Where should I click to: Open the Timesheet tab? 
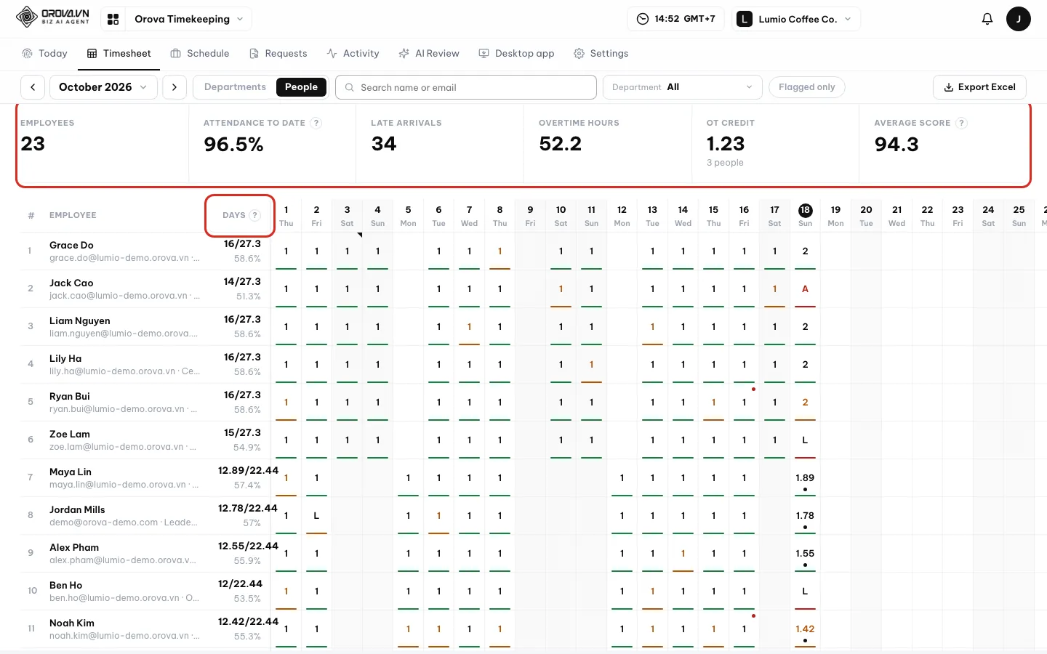pyautogui.click(x=119, y=54)
